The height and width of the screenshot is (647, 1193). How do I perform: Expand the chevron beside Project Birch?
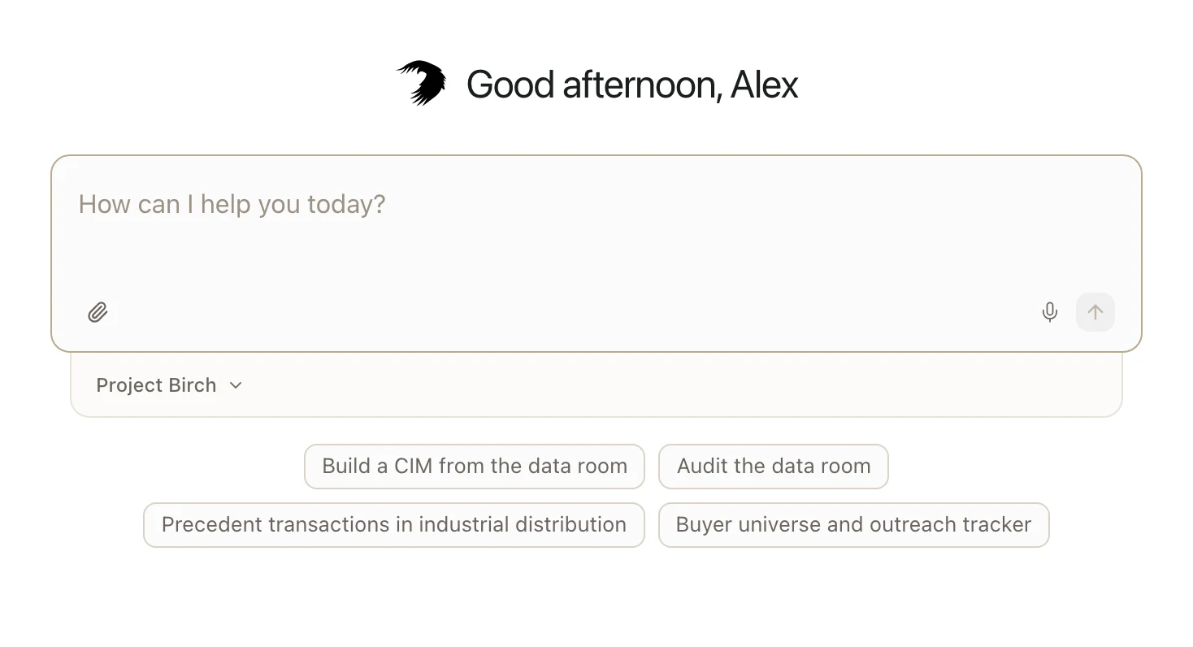(x=236, y=385)
